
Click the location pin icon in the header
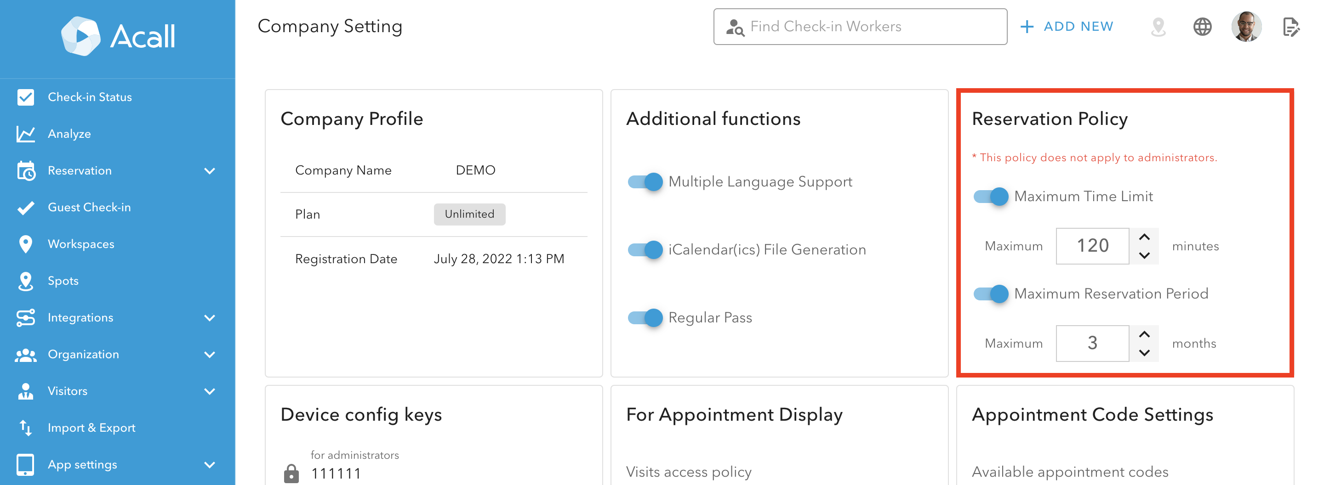(1158, 27)
